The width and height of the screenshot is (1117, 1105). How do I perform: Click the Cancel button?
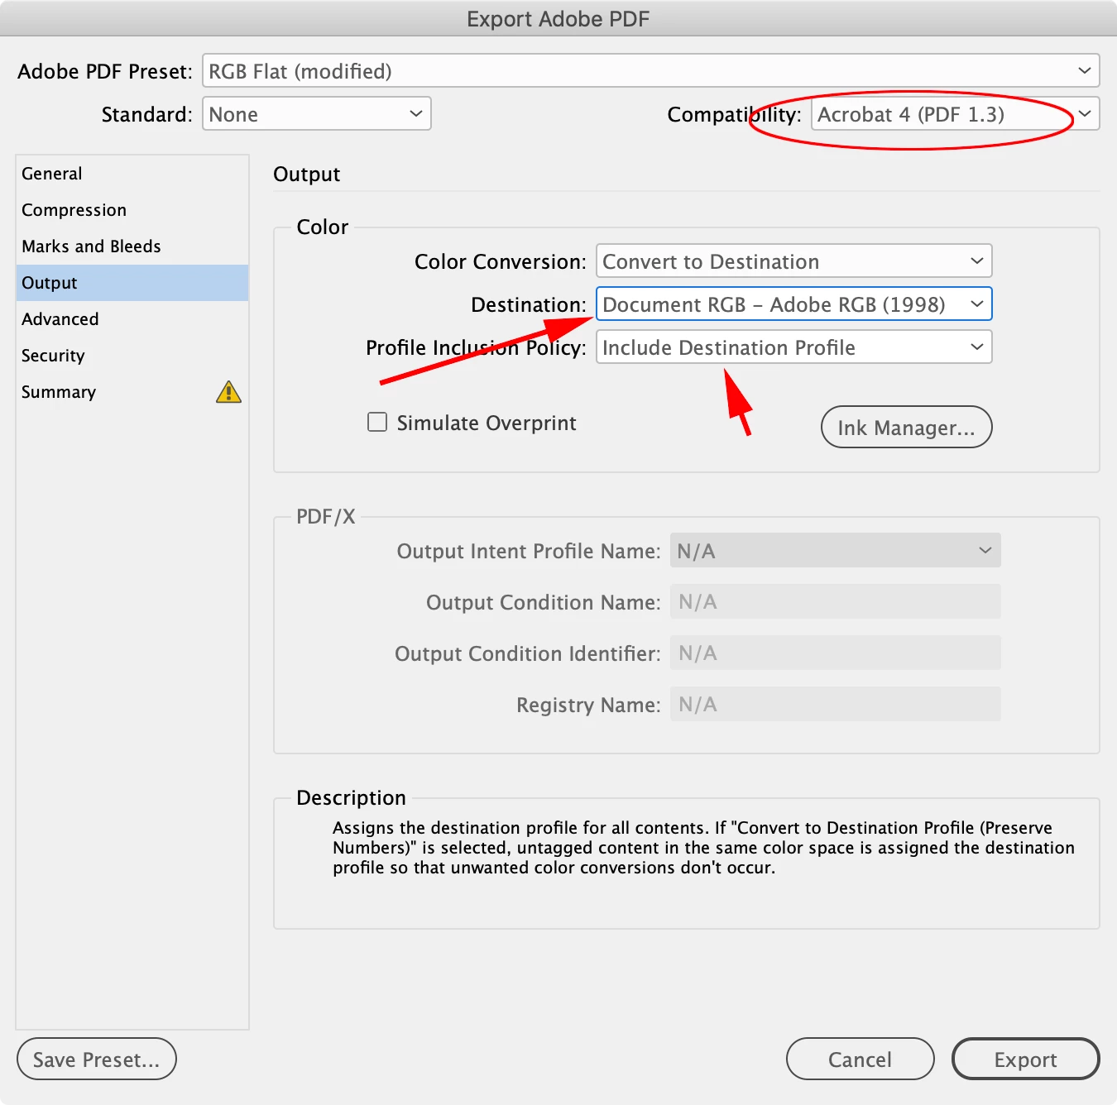(860, 1059)
